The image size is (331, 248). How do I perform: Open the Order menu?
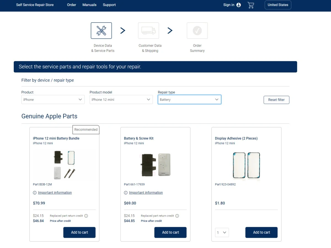click(x=71, y=5)
